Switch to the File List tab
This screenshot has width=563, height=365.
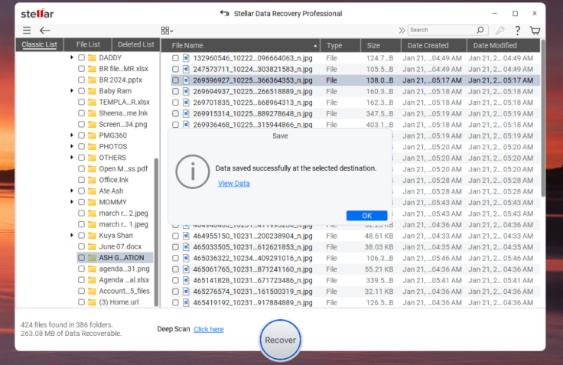point(87,44)
